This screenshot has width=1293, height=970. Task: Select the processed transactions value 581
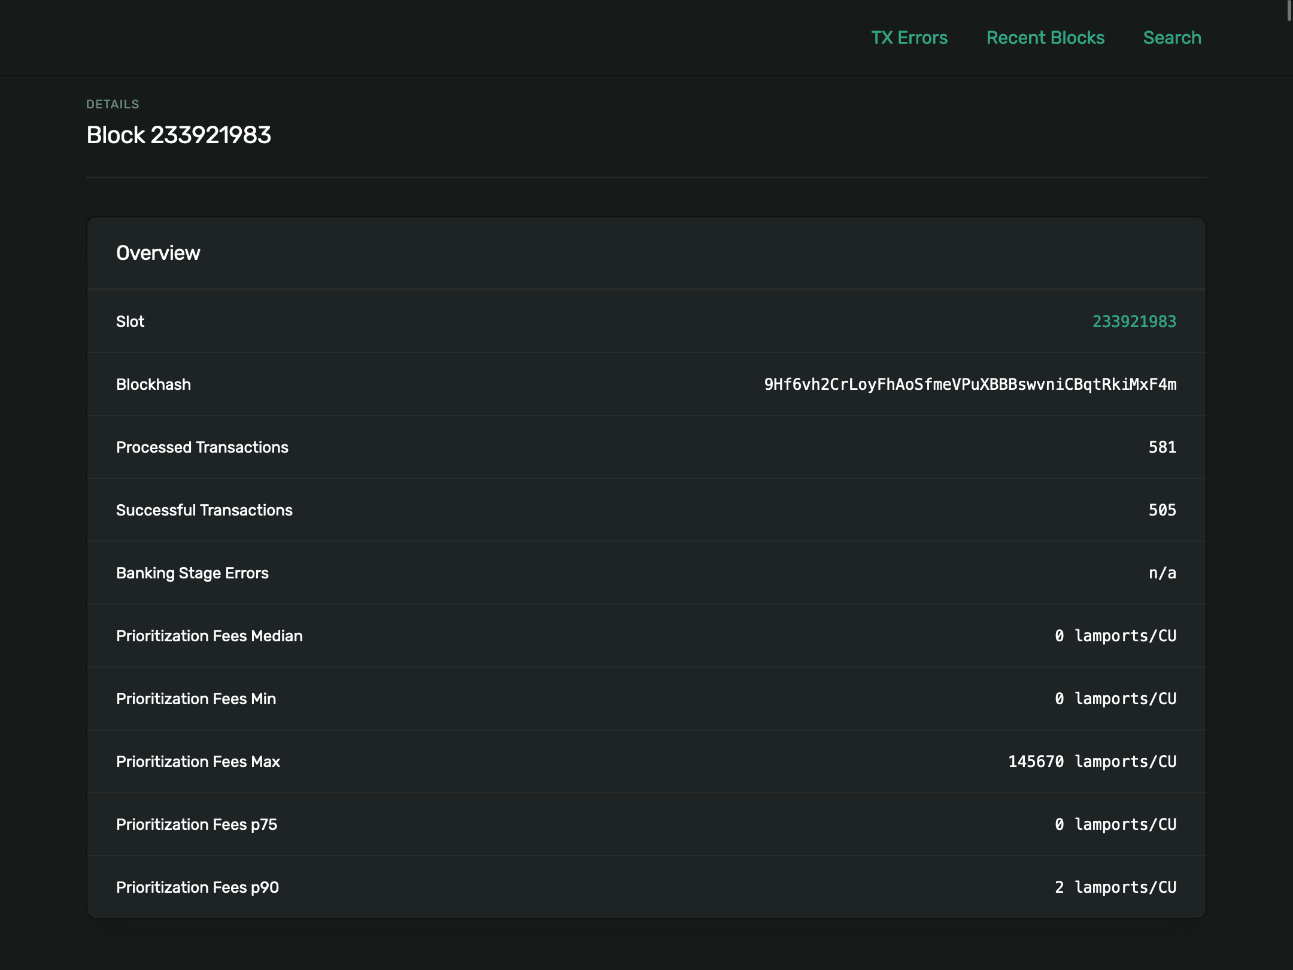tap(1163, 447)
